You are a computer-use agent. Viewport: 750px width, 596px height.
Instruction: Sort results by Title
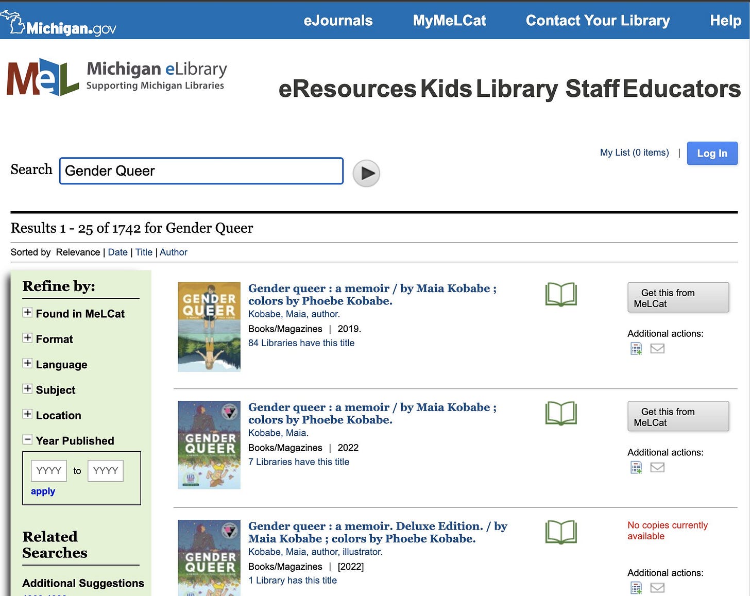(x=144, y=252)
